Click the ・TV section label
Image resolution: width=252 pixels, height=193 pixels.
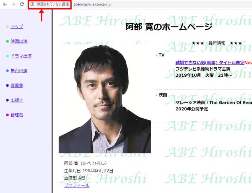(160, 55)
